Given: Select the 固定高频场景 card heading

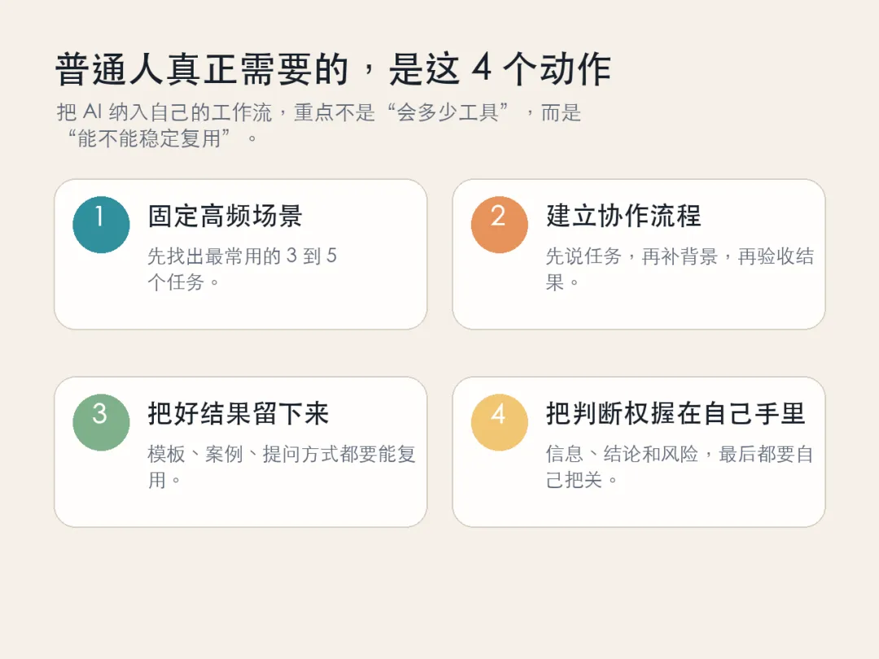Looking at the screenshot, I should [x=225, y=216].
